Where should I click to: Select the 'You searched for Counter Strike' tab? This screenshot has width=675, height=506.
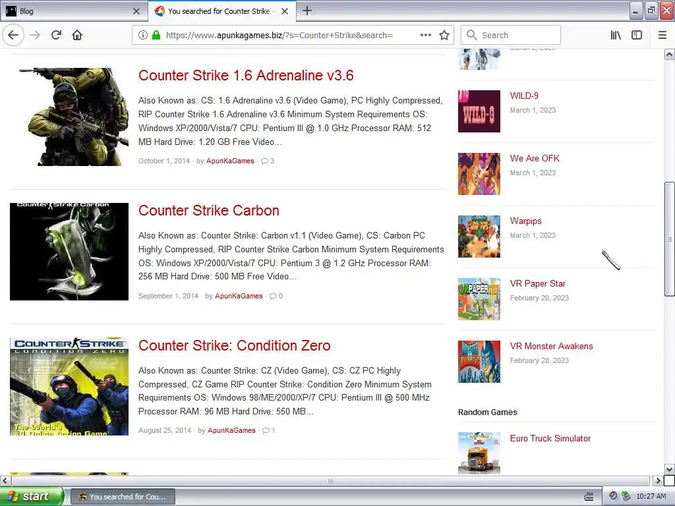[222, 11]
